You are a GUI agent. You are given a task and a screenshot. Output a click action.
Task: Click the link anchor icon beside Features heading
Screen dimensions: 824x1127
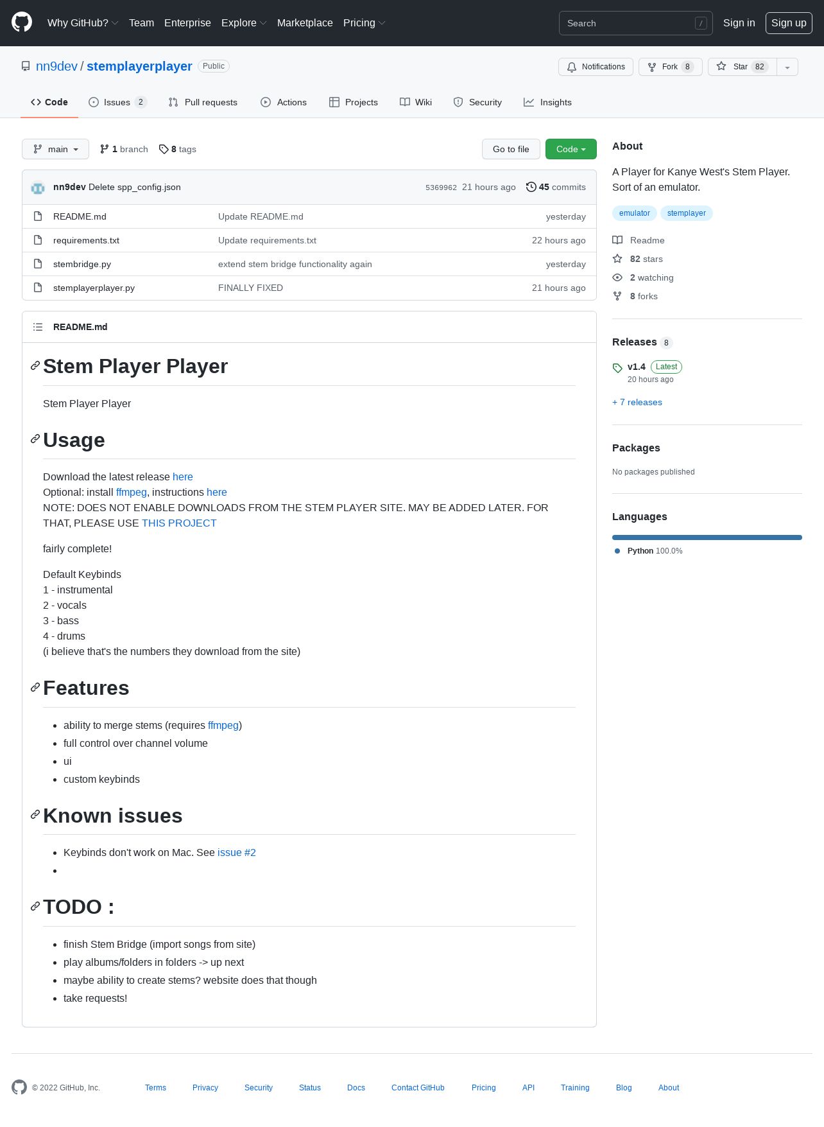(35, 687)
